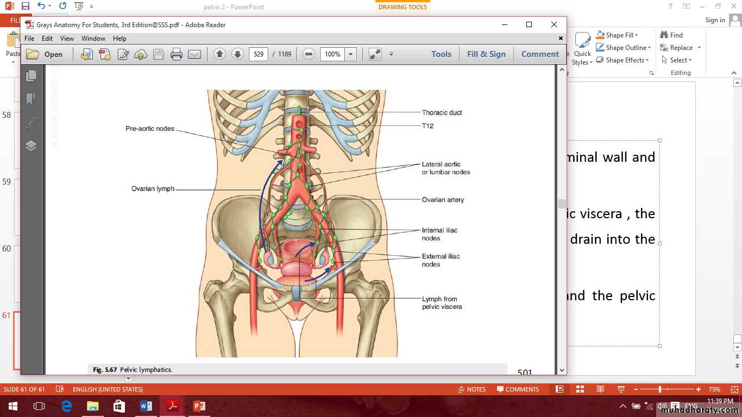Toggle the Notes pane in status bar
Screen dimensions: 742x417
point(471,389)
